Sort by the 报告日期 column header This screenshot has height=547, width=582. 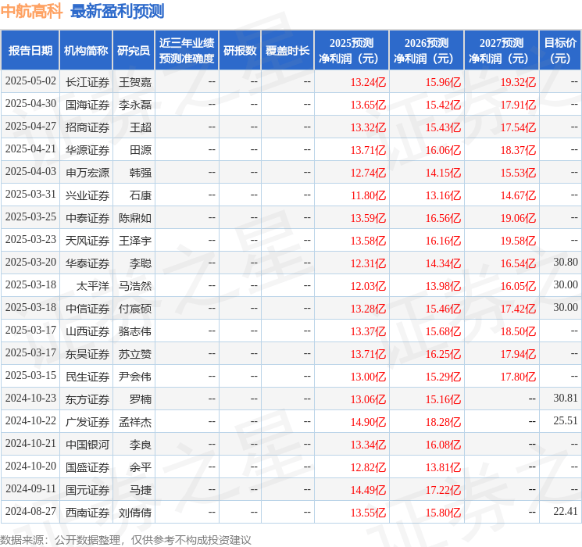tap(30, 51)
